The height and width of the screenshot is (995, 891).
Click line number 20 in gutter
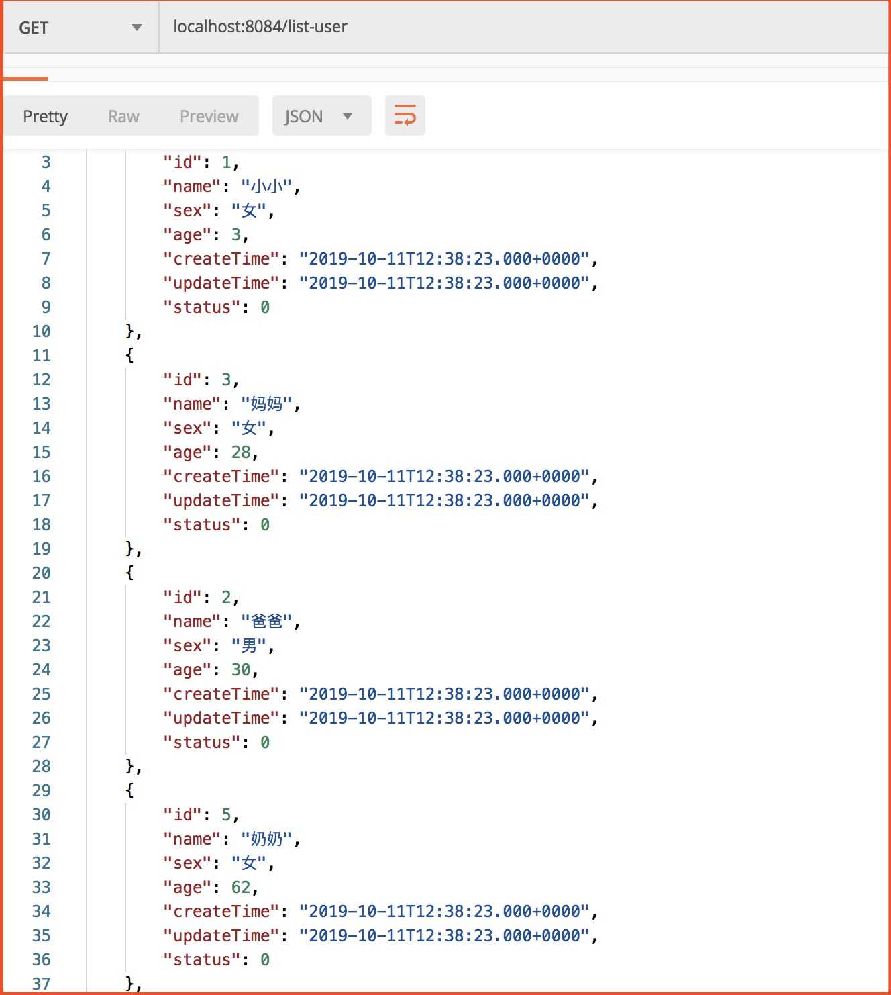coord(41,573)
